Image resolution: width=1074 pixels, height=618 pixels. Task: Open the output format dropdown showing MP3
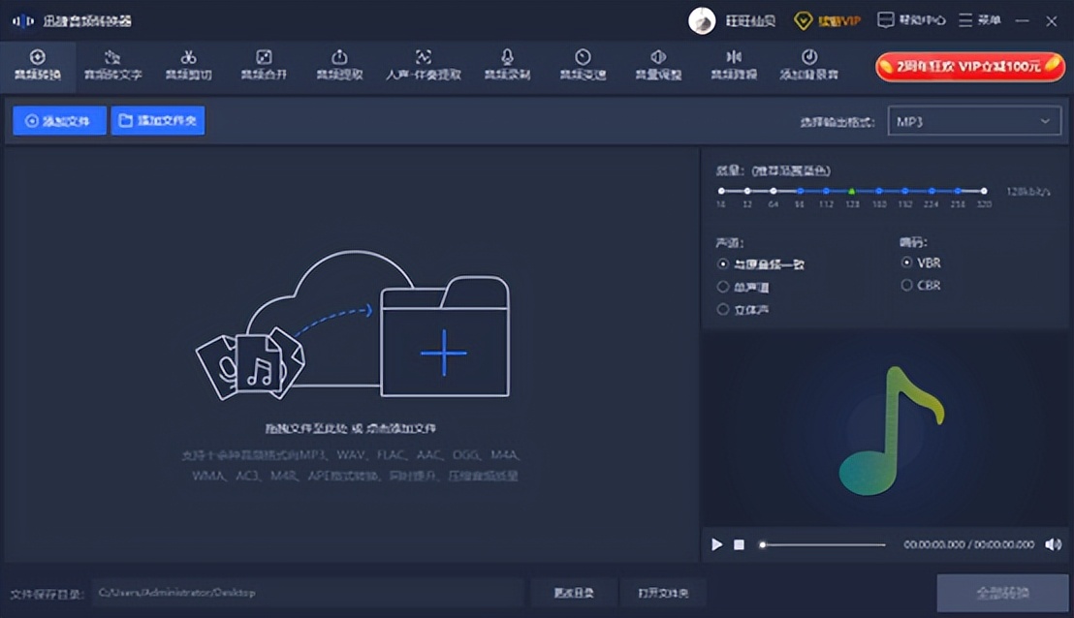point(974,120)
